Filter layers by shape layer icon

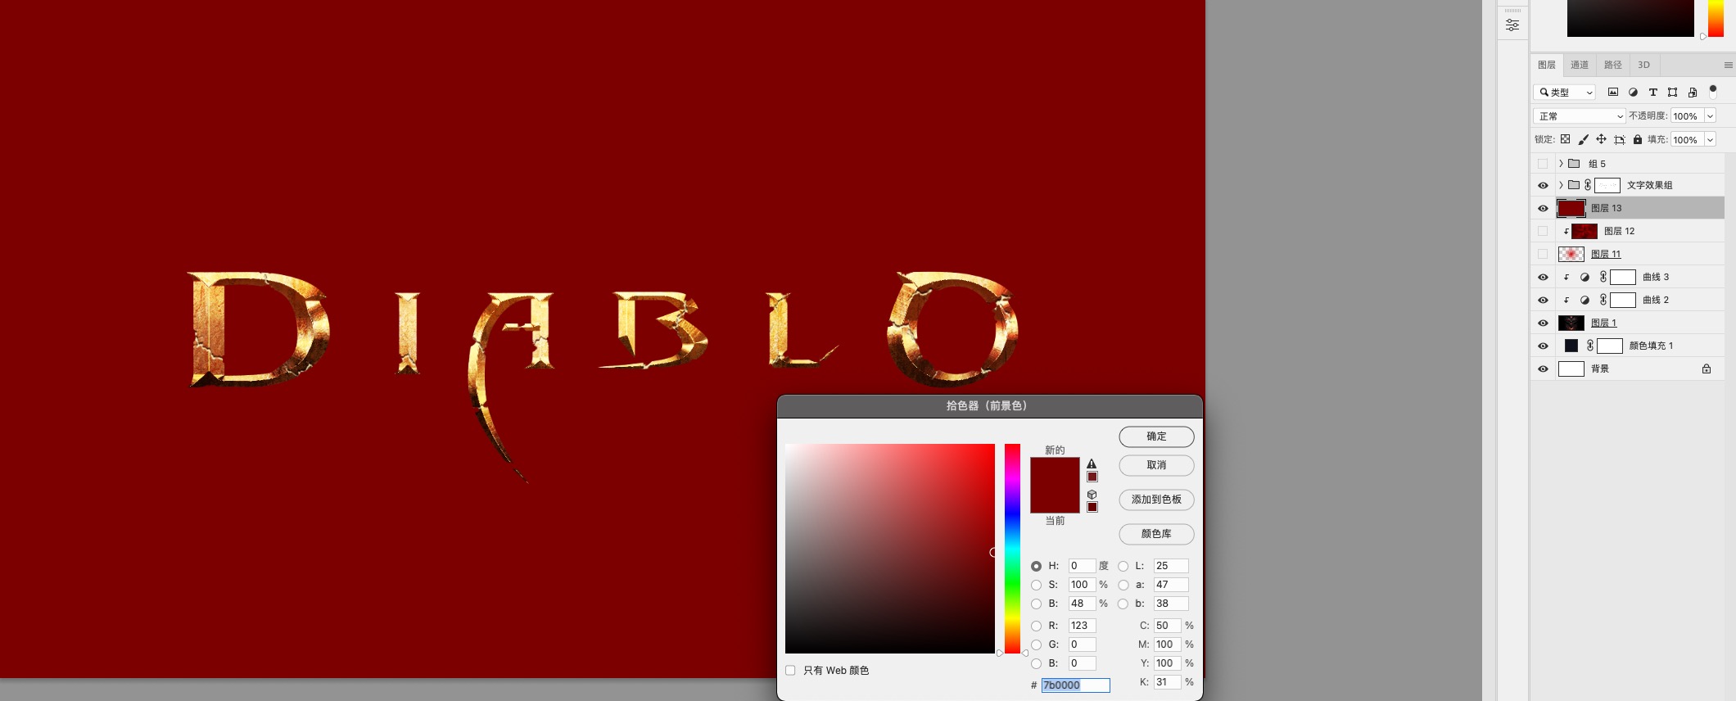click(x=1672, y=93)
